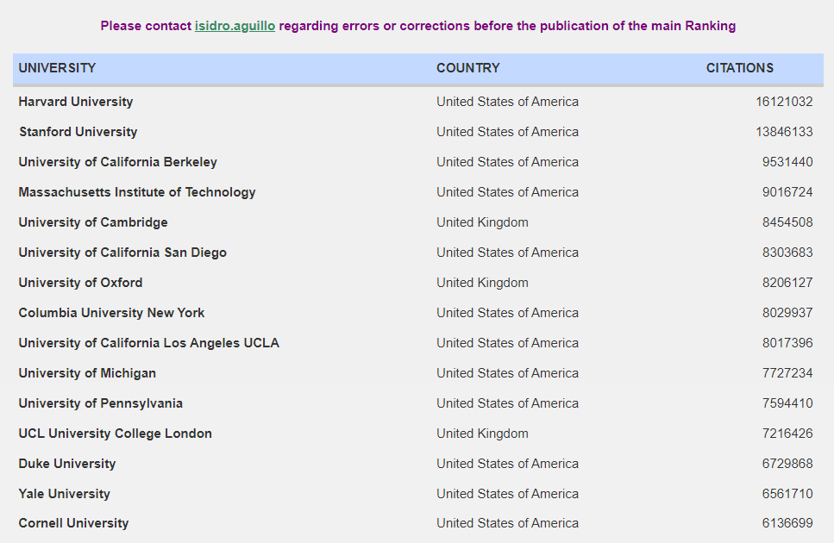
Task: Select the country cell for Yale University
Action: (x=507, y=494)
